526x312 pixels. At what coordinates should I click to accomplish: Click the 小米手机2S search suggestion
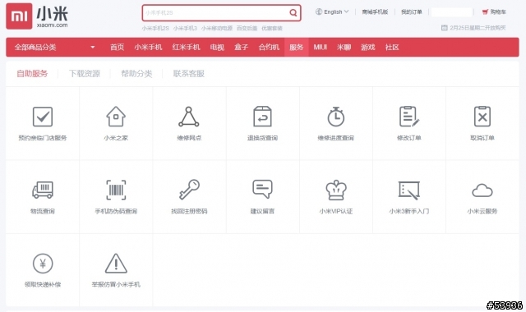tap(155, 28)
